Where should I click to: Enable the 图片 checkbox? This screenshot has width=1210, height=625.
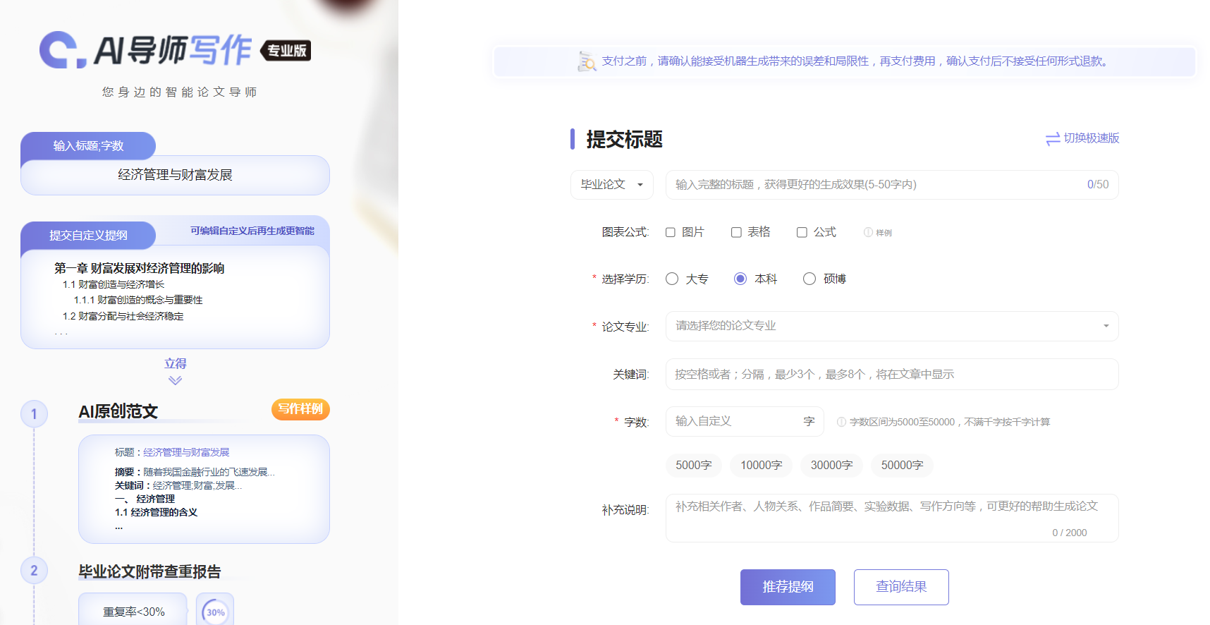[671, 232]
